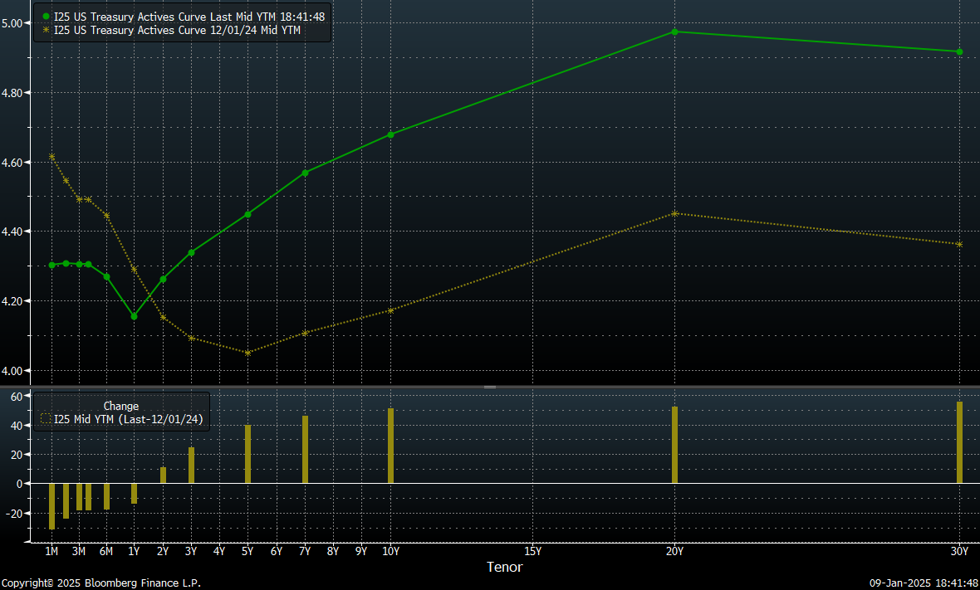This screenshot has height=590, width=980.
Task: Click the yellow dotted curve 5Y point
Action: (x=248, y=354)
